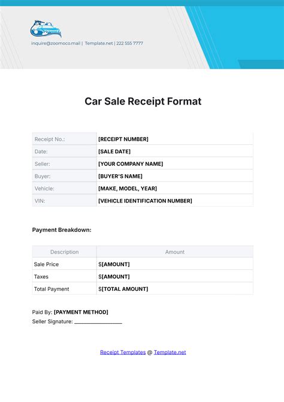Select the Sale Price row label
The height and width of the screenshot is (402, 284).
click(46, 264)
